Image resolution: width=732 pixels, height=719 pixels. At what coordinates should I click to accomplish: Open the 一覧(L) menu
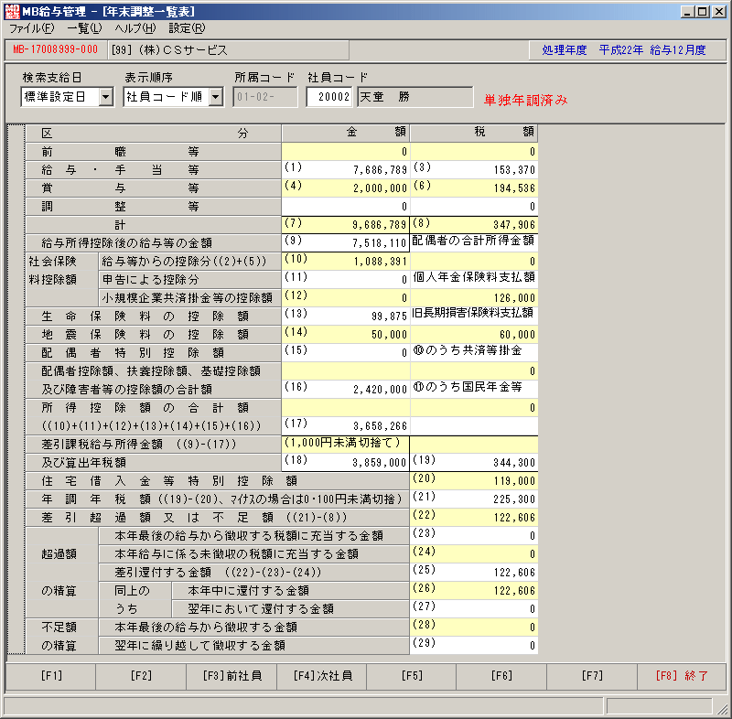84,28
